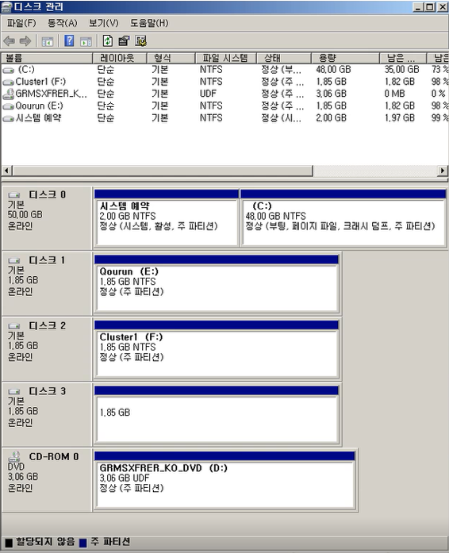Open the Properties toolbar icon

pyautogui.click(x=124, y=41)
